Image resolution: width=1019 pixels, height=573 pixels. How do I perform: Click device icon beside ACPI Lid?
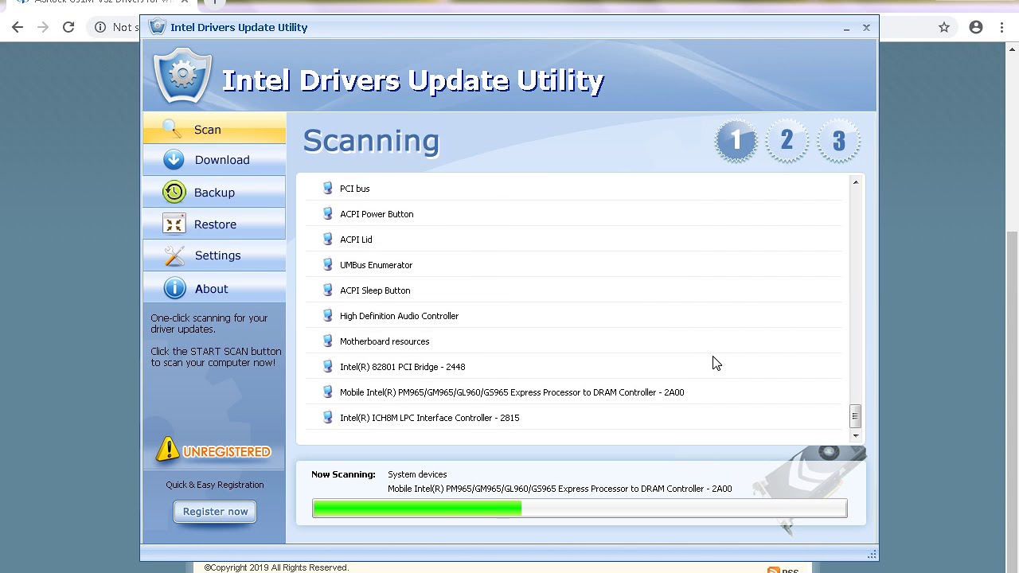pos(327,240)
